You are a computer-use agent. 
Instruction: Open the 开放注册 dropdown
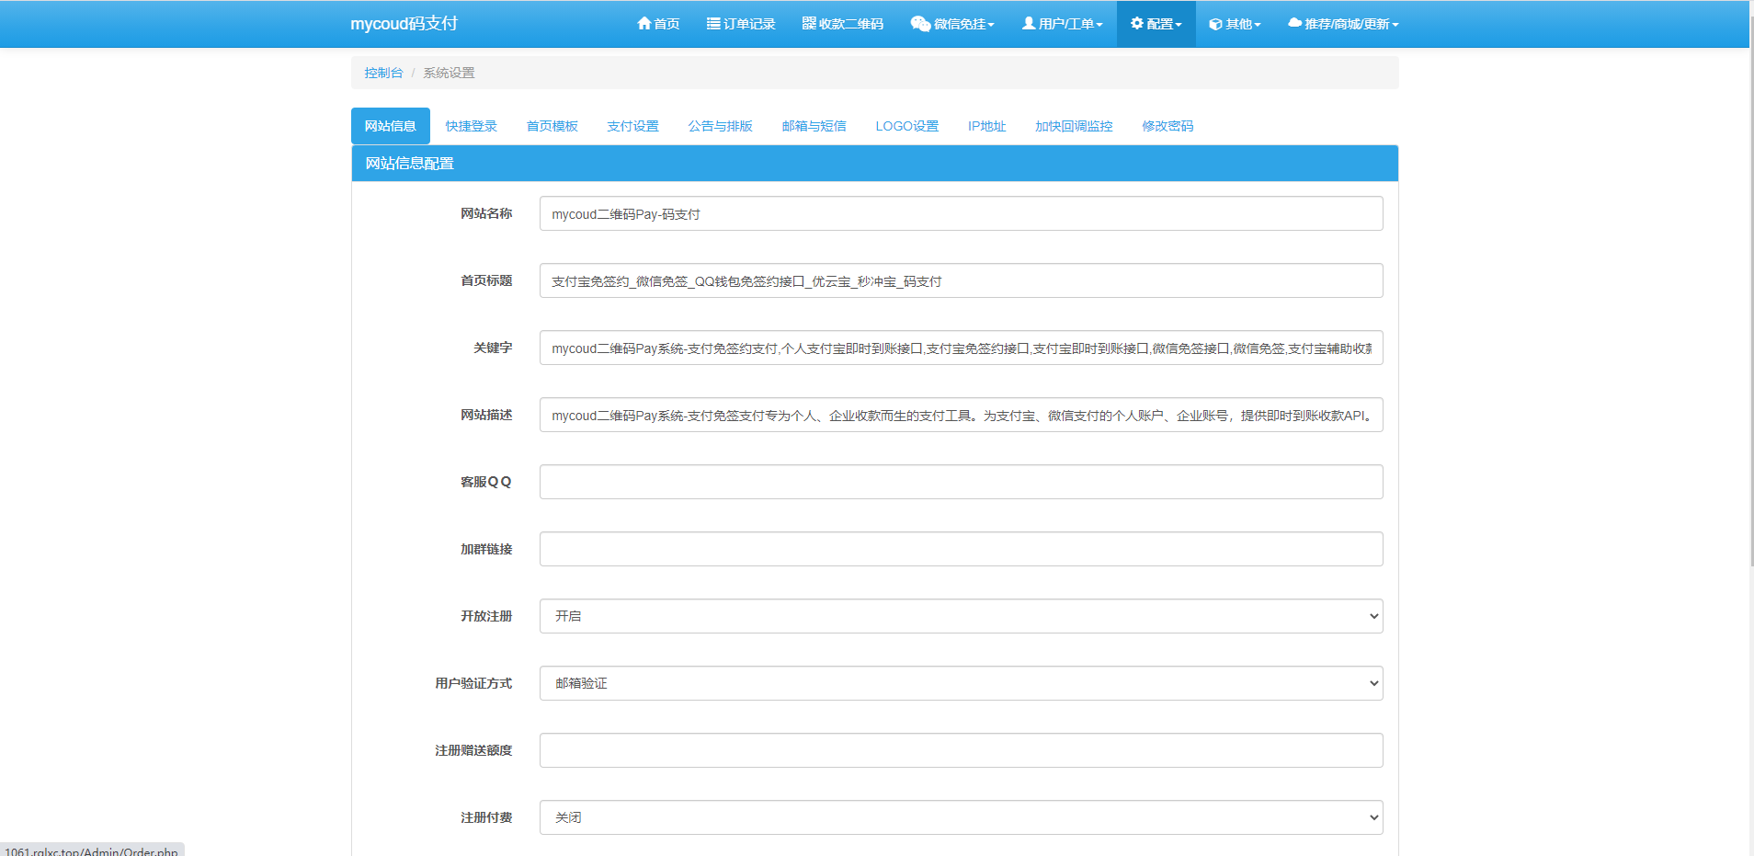tap(961, 616)
